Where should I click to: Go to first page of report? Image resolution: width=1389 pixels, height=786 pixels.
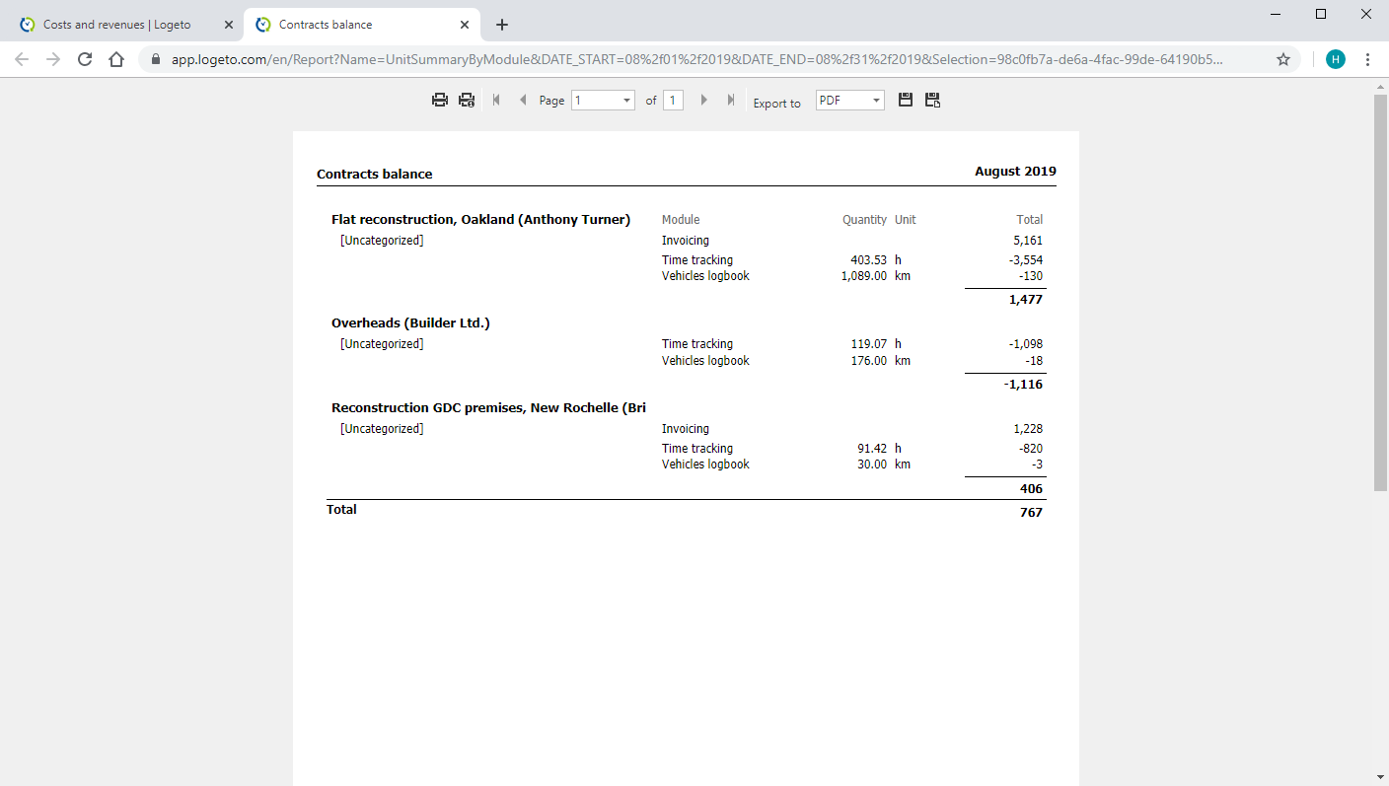496,100
